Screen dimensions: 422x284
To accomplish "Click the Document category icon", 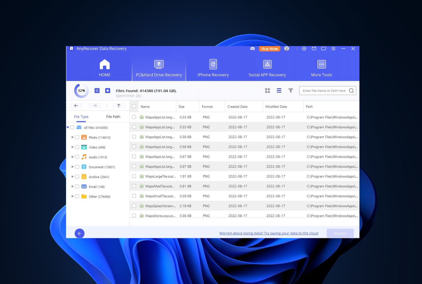I will tap(84, 167).
